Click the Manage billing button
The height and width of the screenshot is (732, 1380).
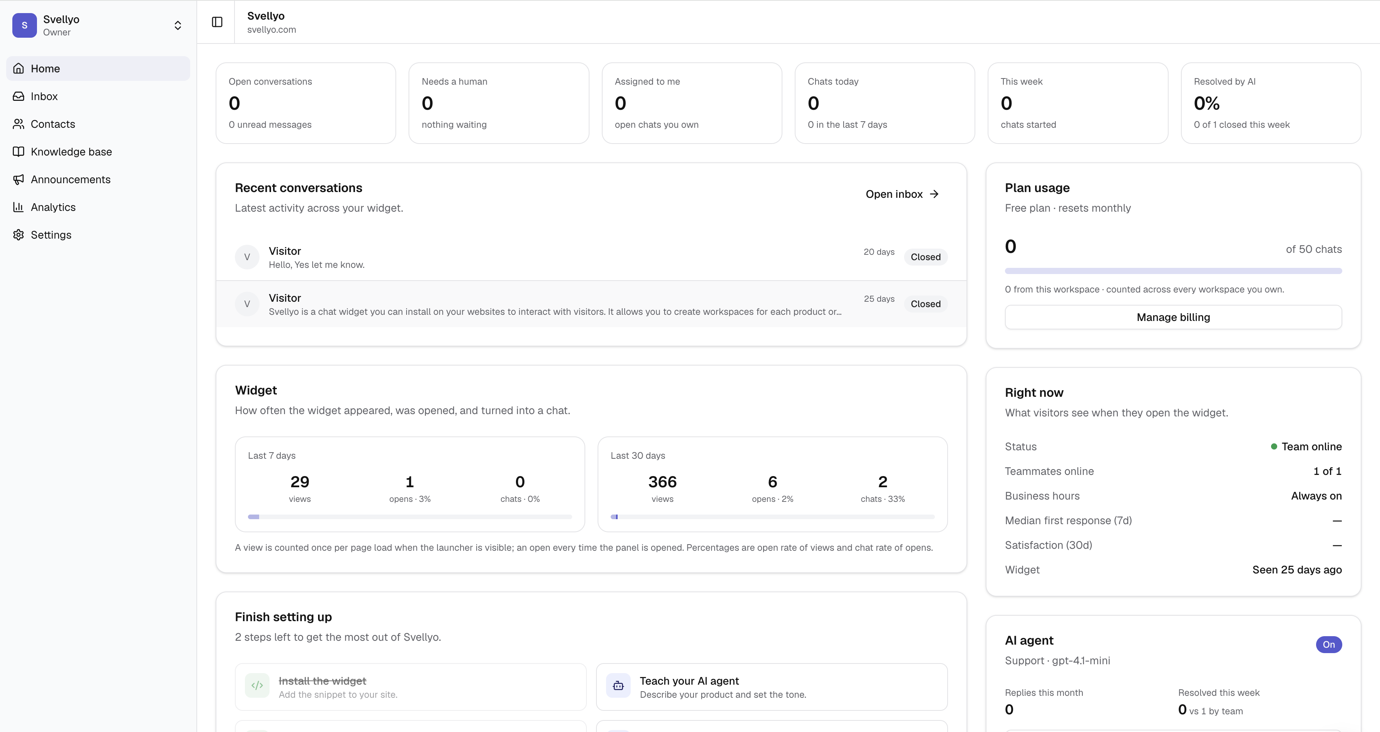1173,317
